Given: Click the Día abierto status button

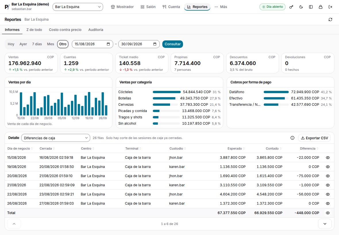Looking at the screenshot, I should coord(272,7).
